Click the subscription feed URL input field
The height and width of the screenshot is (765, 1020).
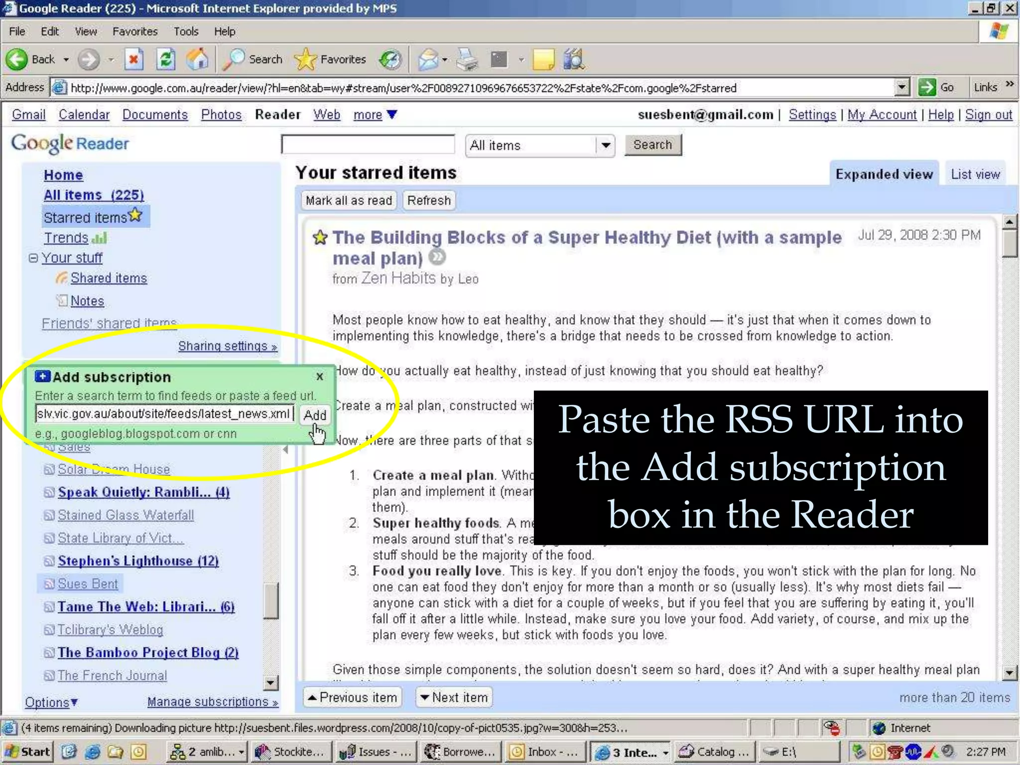pyautogui.click(x=164, y=414)
